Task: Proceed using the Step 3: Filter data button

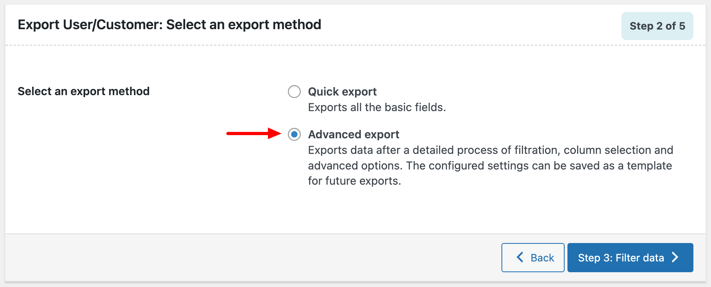Action: pyautogui.click(x=630, y=257)
